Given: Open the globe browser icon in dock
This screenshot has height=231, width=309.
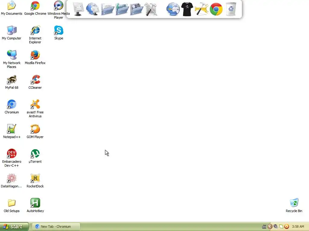Looking at the screenshot, I should [173, 9].
